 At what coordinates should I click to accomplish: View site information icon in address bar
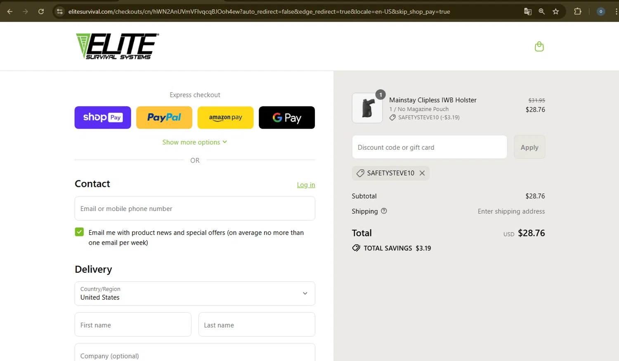click(x=60, y=12)
